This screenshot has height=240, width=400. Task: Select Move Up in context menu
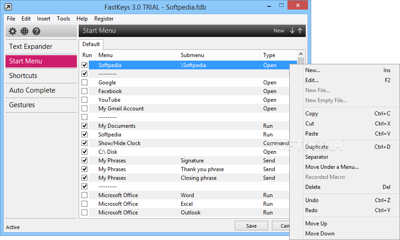click(348, 224)
